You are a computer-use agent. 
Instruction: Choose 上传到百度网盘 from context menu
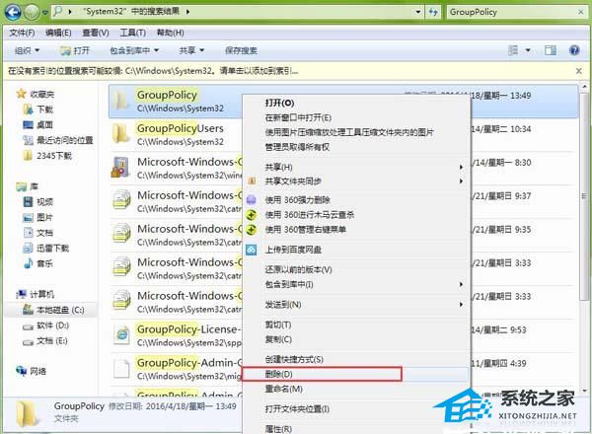293,250
